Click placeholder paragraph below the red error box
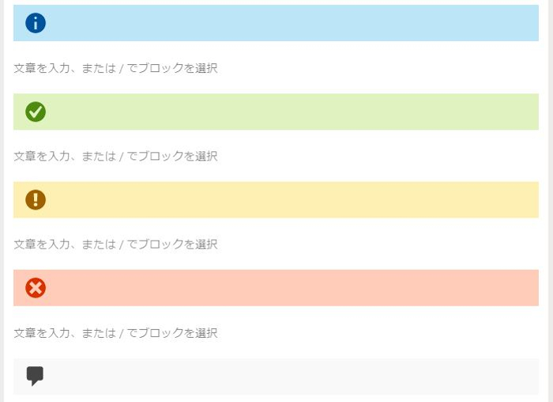This screenshot has width=553, height=402. (x=115, y=333)
